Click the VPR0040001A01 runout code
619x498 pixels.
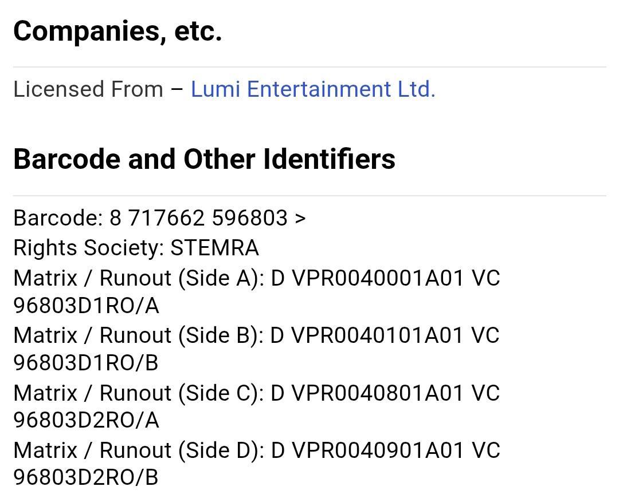pos(378,278)
